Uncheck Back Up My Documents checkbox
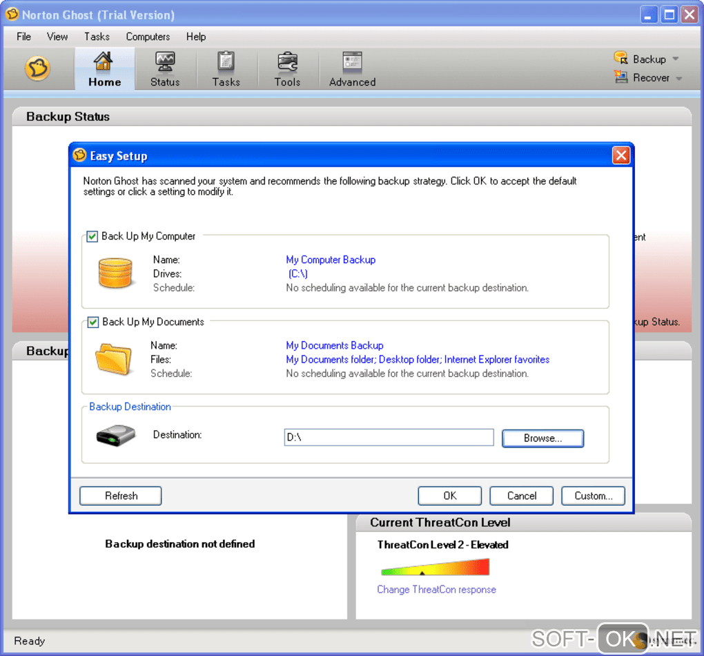 (92, 322)
